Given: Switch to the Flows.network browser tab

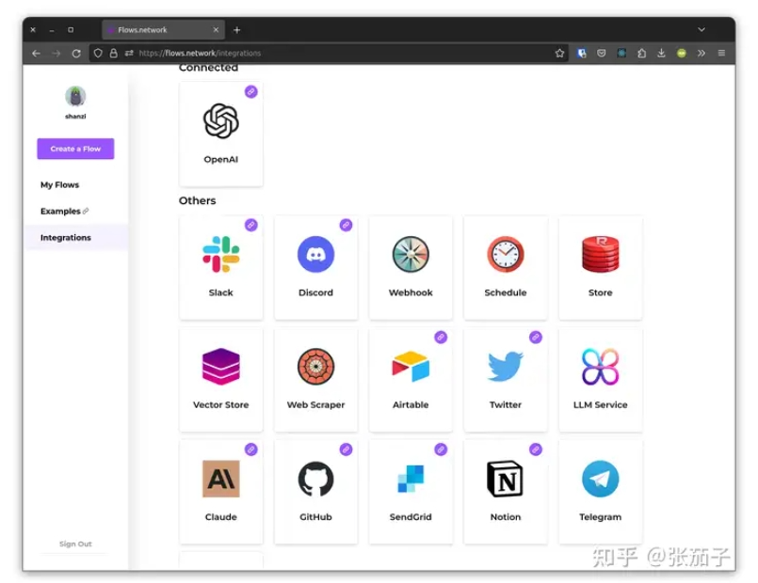Looking at the screenshot, I should coord(164,30).
